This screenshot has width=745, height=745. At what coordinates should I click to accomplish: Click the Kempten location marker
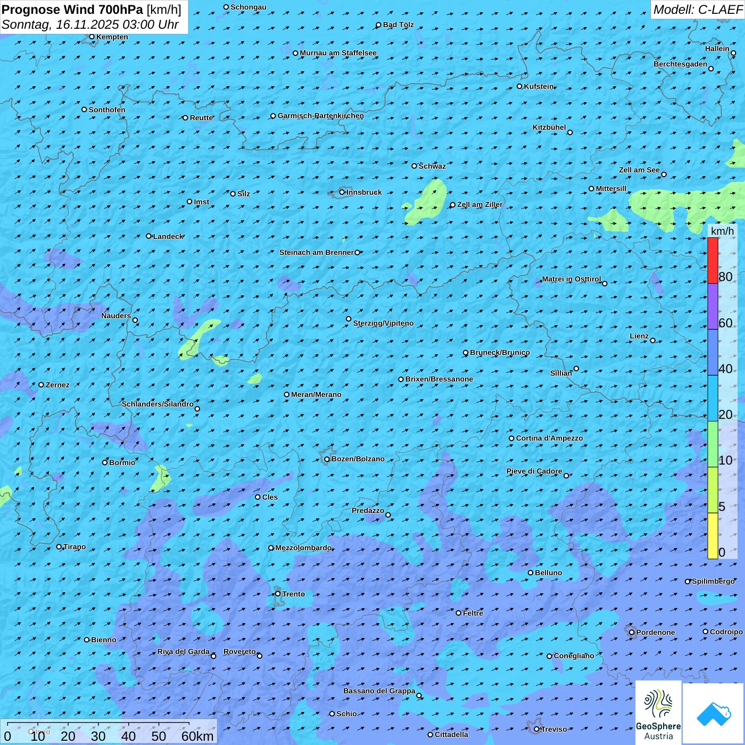(x=92, y=37)
